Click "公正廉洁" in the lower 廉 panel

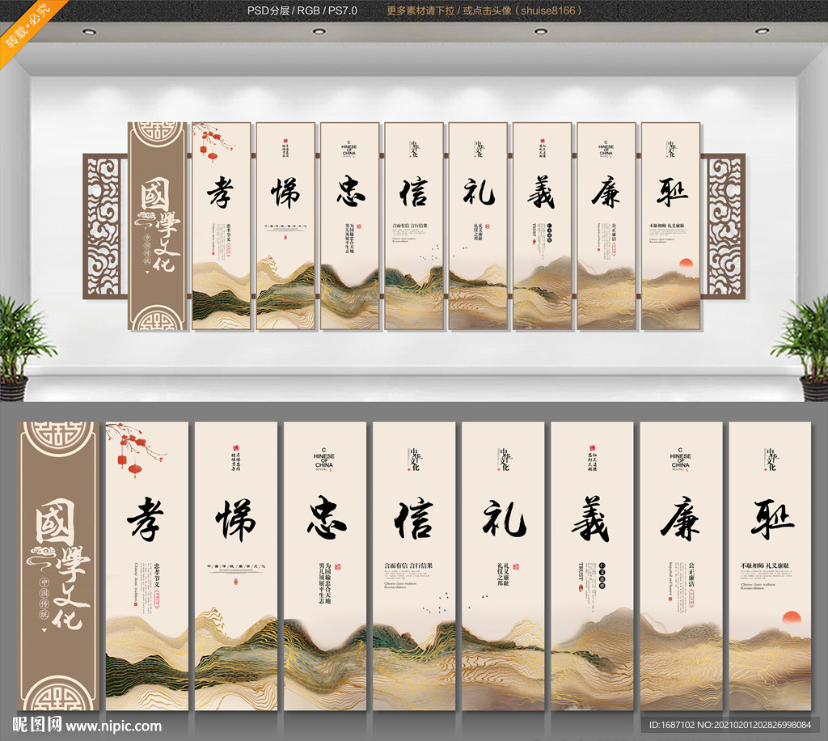coord(692,575)
